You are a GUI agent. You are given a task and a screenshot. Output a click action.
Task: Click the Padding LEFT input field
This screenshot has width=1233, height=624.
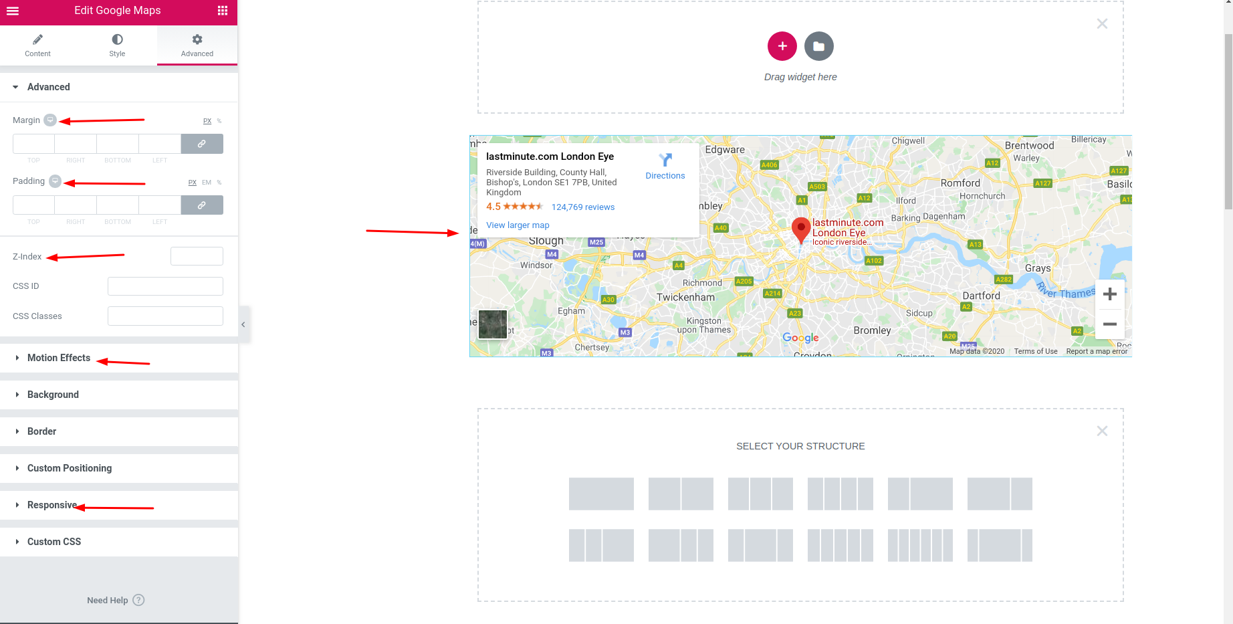[160, 205]
